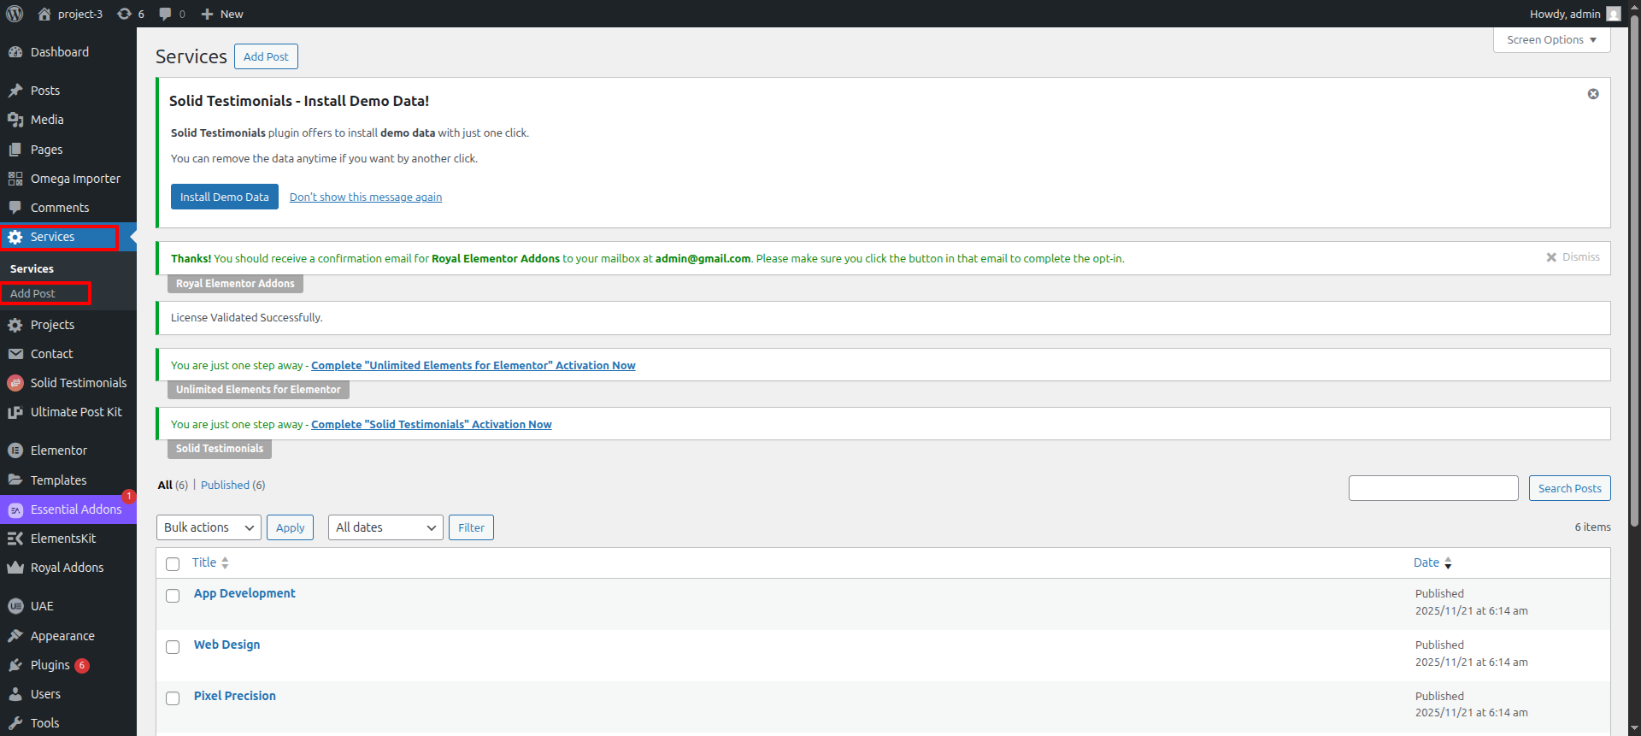Open the ElementsKit sidebar icon
This screenshot has height=736, width=1641.
15,539
